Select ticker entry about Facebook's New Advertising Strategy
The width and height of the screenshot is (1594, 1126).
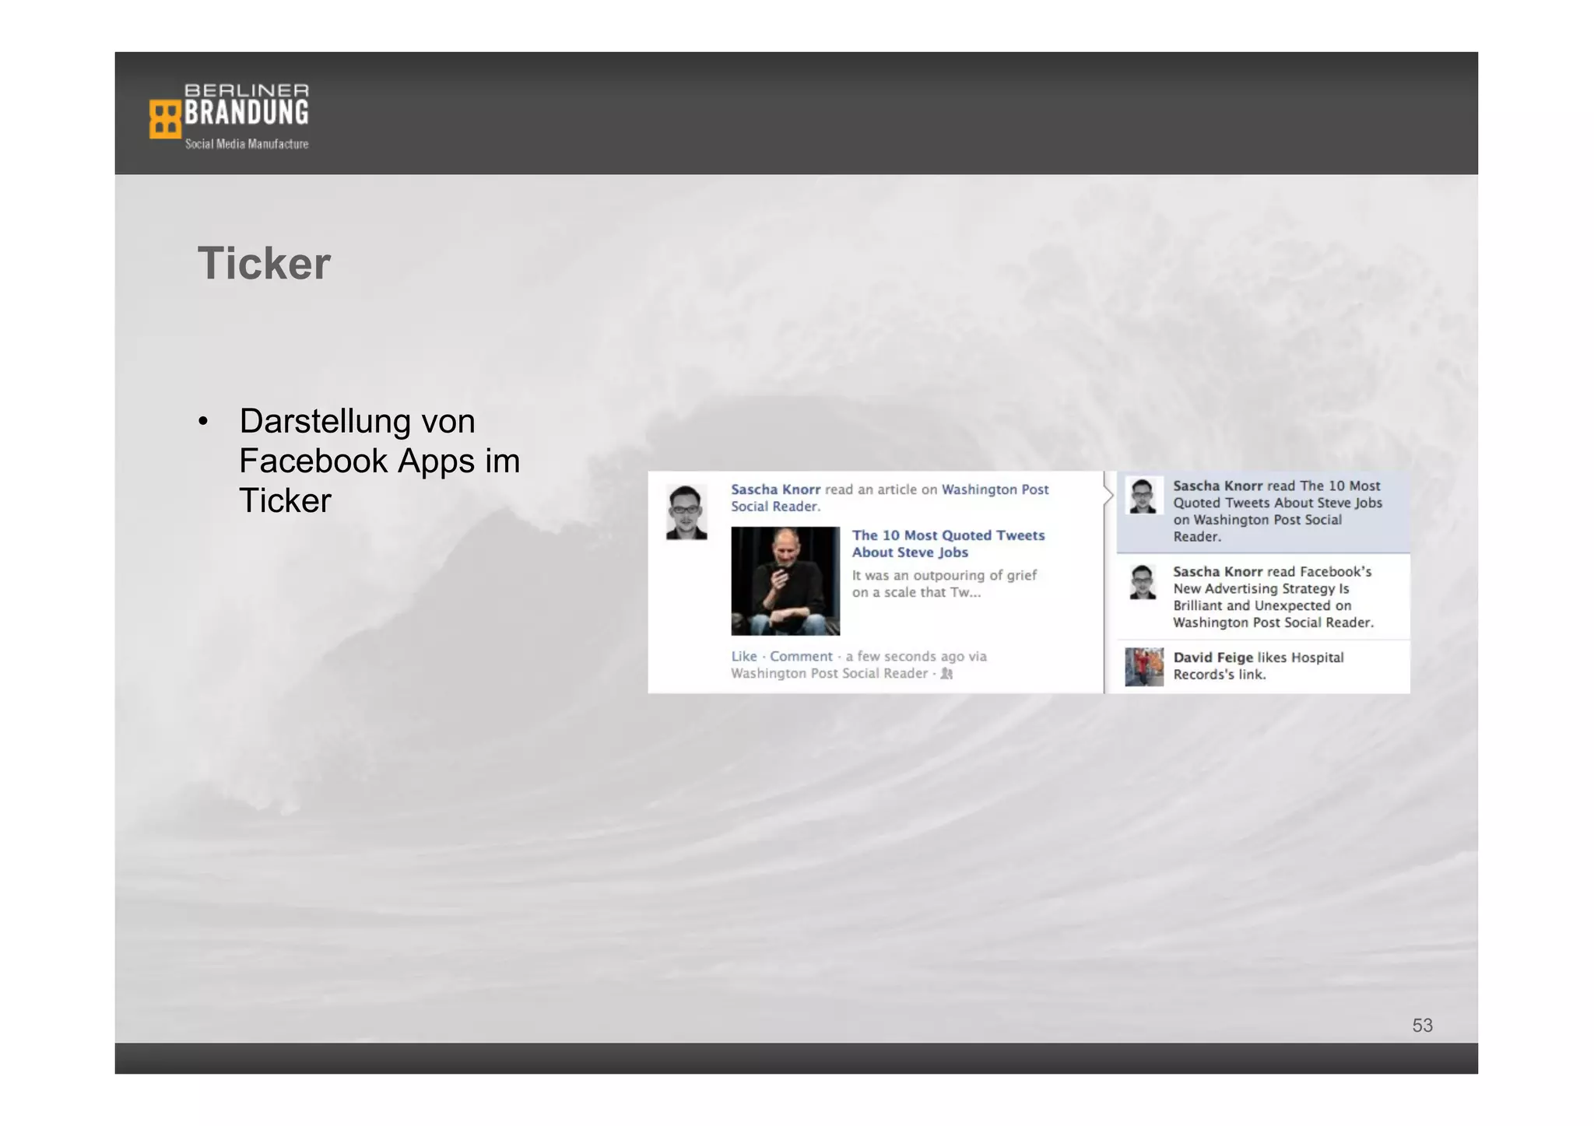(x=1263, y=597)
